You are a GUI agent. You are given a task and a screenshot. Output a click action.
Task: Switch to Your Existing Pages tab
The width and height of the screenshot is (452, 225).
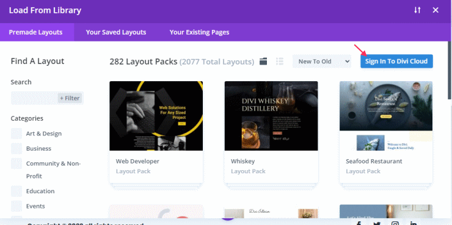click(199, 32)
